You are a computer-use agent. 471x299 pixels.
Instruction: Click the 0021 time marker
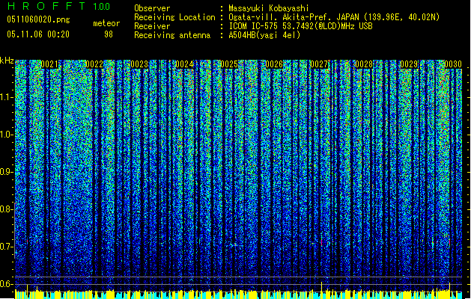click(x=49, y=64)
